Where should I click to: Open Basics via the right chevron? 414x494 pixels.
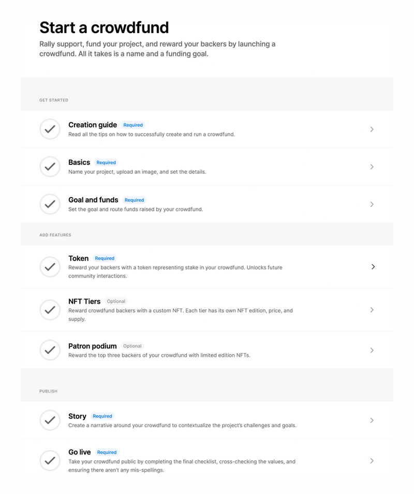372,167
